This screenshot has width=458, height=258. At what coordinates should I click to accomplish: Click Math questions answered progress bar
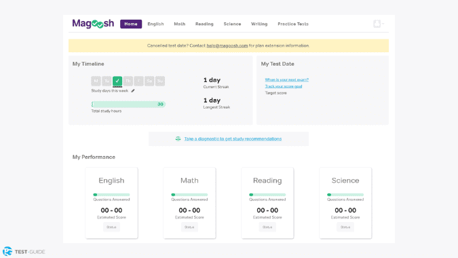click(189, 195)
